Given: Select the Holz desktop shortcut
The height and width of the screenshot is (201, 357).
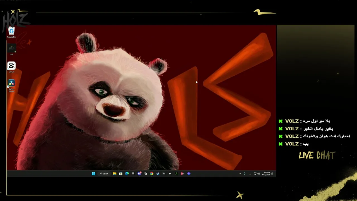Looking at the screenshot, I should [11, 50].
